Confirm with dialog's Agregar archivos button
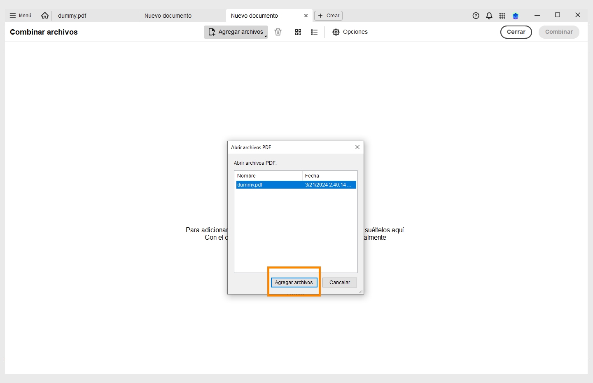The width and height of the screenshot is (593, 383). click(294, 283)
